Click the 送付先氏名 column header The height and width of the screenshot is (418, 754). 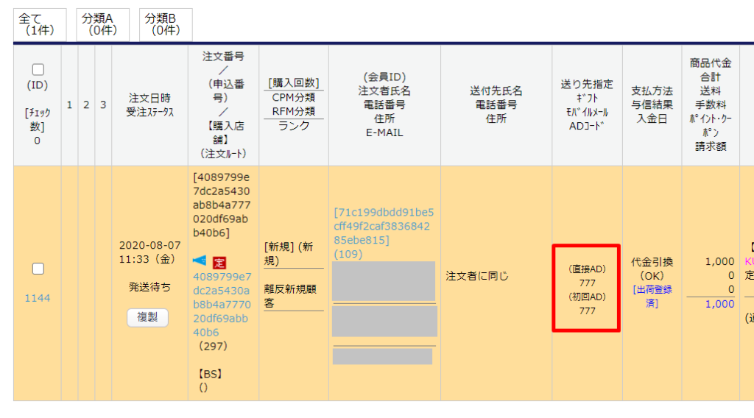tap(496, 104)
